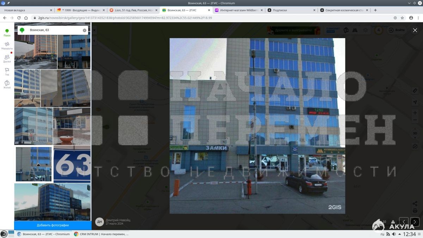This screenshot has width=423, height=238.
Task: Bookmark this page with the star icon
Action: tap(402, 18)
